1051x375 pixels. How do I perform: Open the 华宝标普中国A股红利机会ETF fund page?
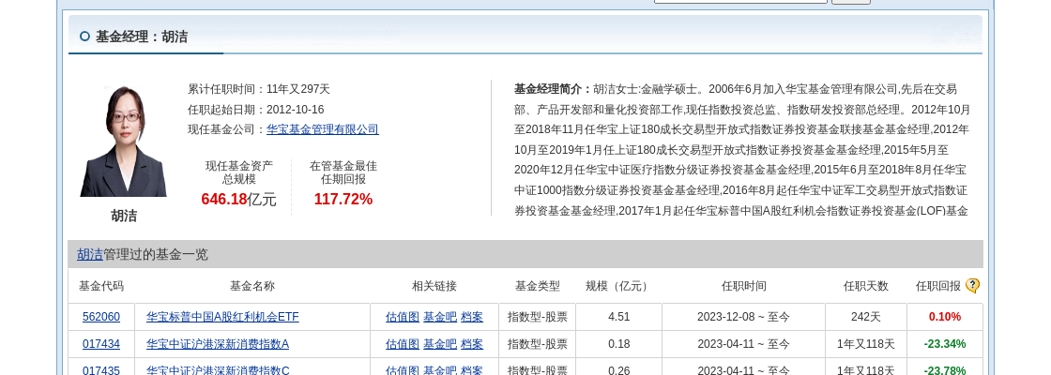[x=222, y=317]
